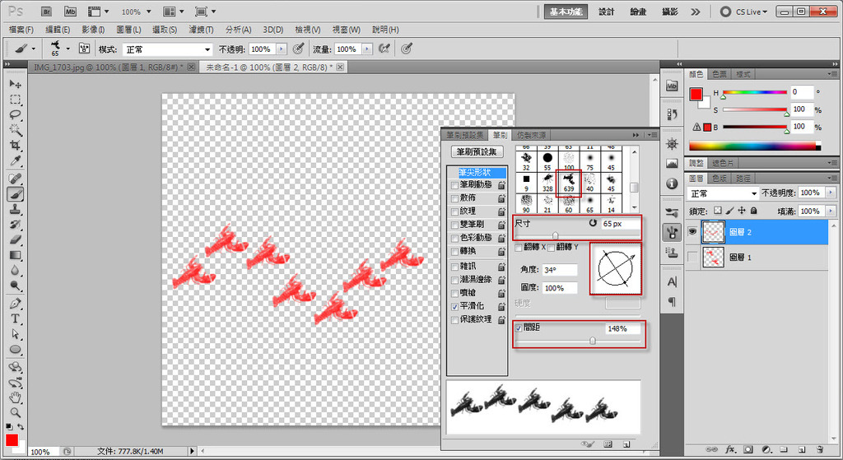
Task: Open the Histogram panel icon in dock
Action: tap(672, 164)
